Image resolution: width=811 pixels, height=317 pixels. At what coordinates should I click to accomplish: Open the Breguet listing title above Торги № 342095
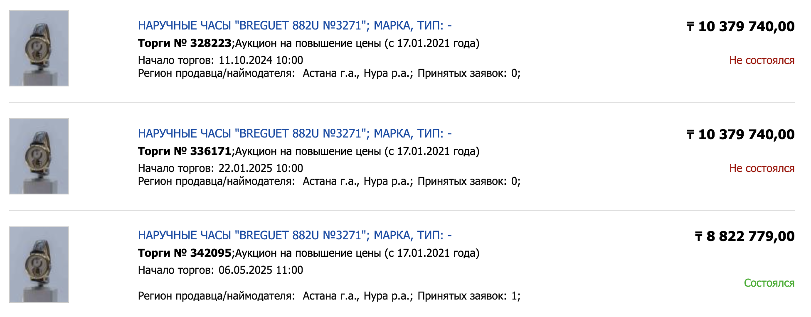pos(294,236)
